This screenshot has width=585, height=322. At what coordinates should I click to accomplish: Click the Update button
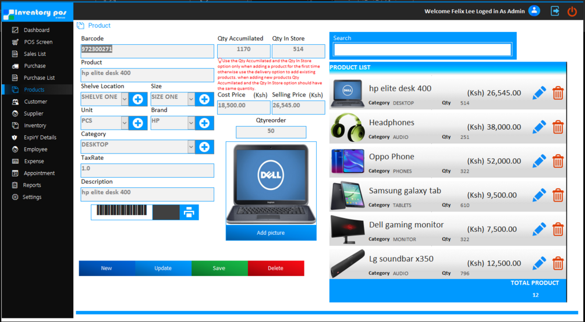click(x=163, y=269)
